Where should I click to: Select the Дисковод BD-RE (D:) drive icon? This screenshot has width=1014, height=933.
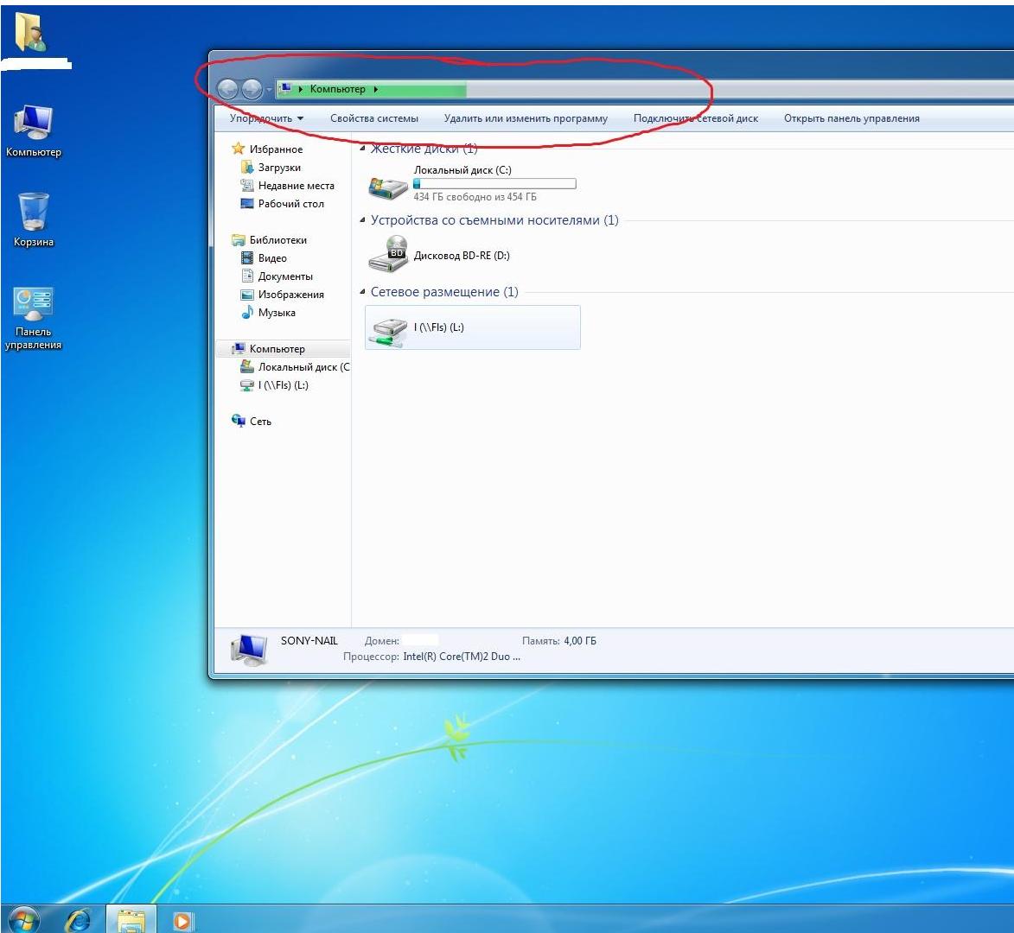pyautogui.click(x=388, y=254)
